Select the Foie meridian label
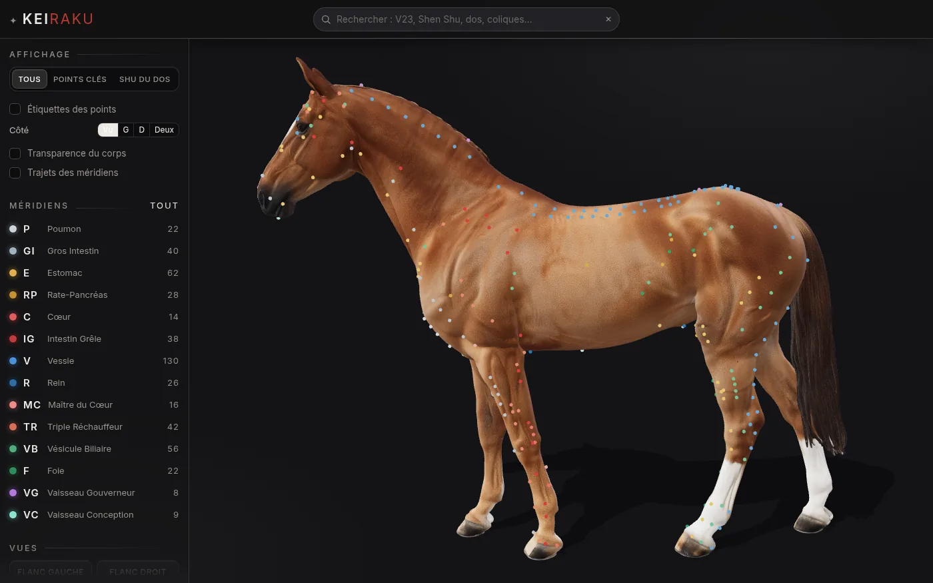 click(56, 471)
